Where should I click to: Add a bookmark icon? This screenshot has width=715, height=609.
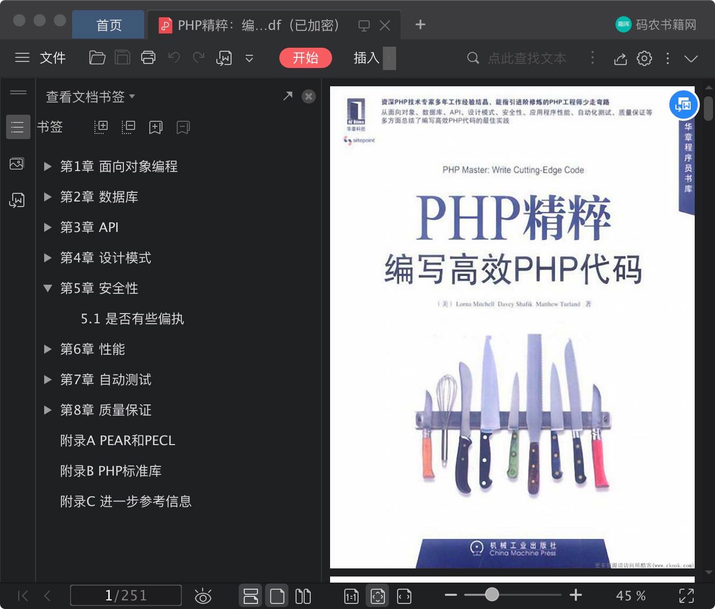point(156,127)
